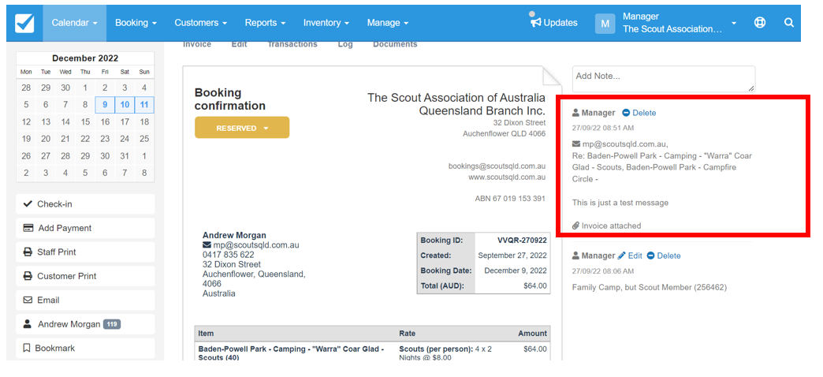
Task: Open the RESERVED status dropdown
Action: 242,128
